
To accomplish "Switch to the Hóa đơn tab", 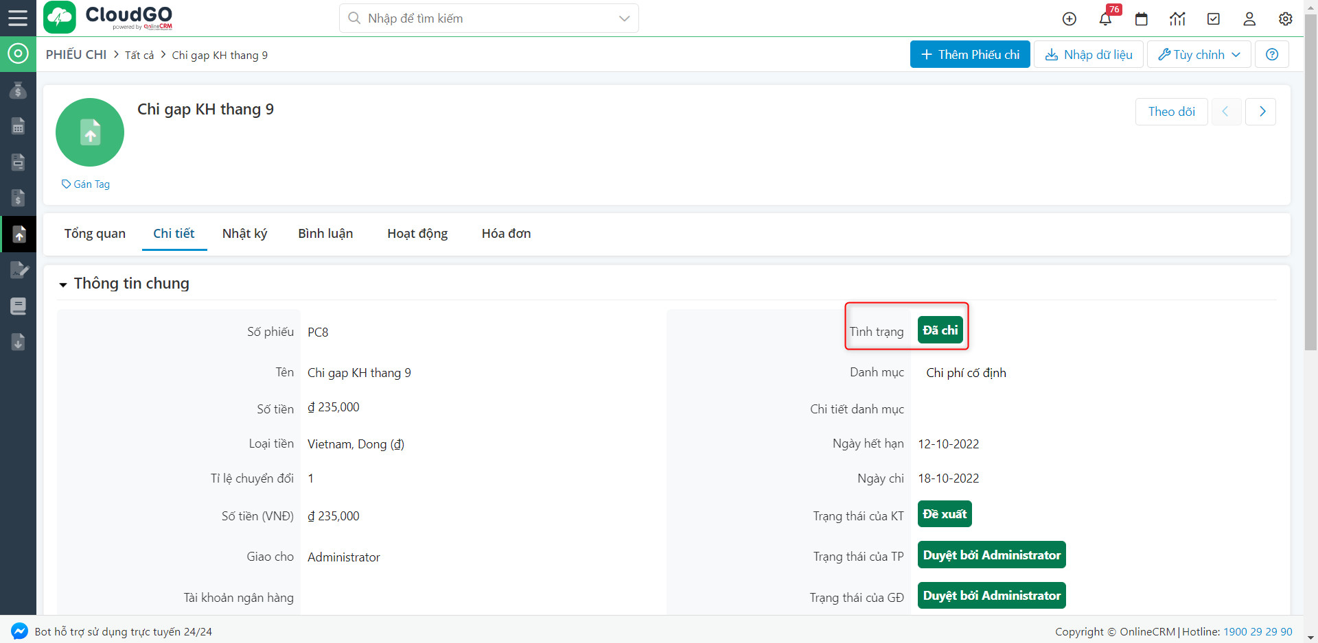I will coord(506,233).
